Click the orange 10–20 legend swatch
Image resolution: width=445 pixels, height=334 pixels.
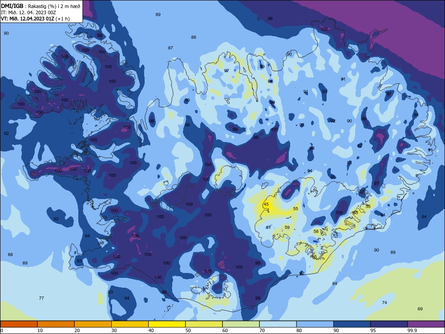[56, 324]
